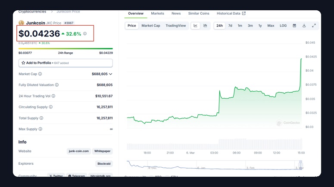Image resolution: width=334 pixels, height=187 pixels.
Task: Switch to candlestick chart icon
Action: pos(205,26)
